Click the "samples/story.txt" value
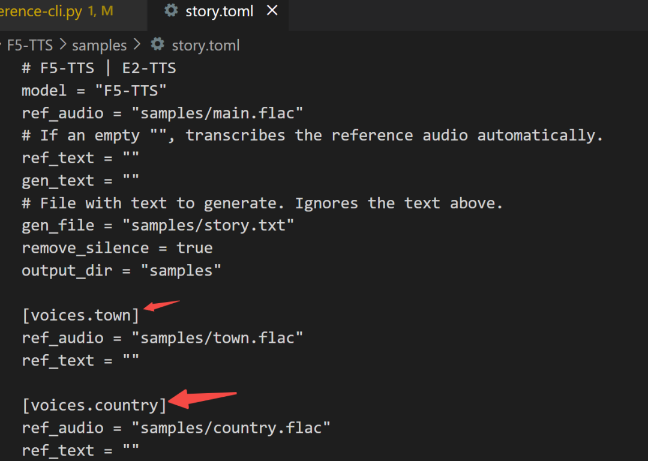 (x=208, y=225)
